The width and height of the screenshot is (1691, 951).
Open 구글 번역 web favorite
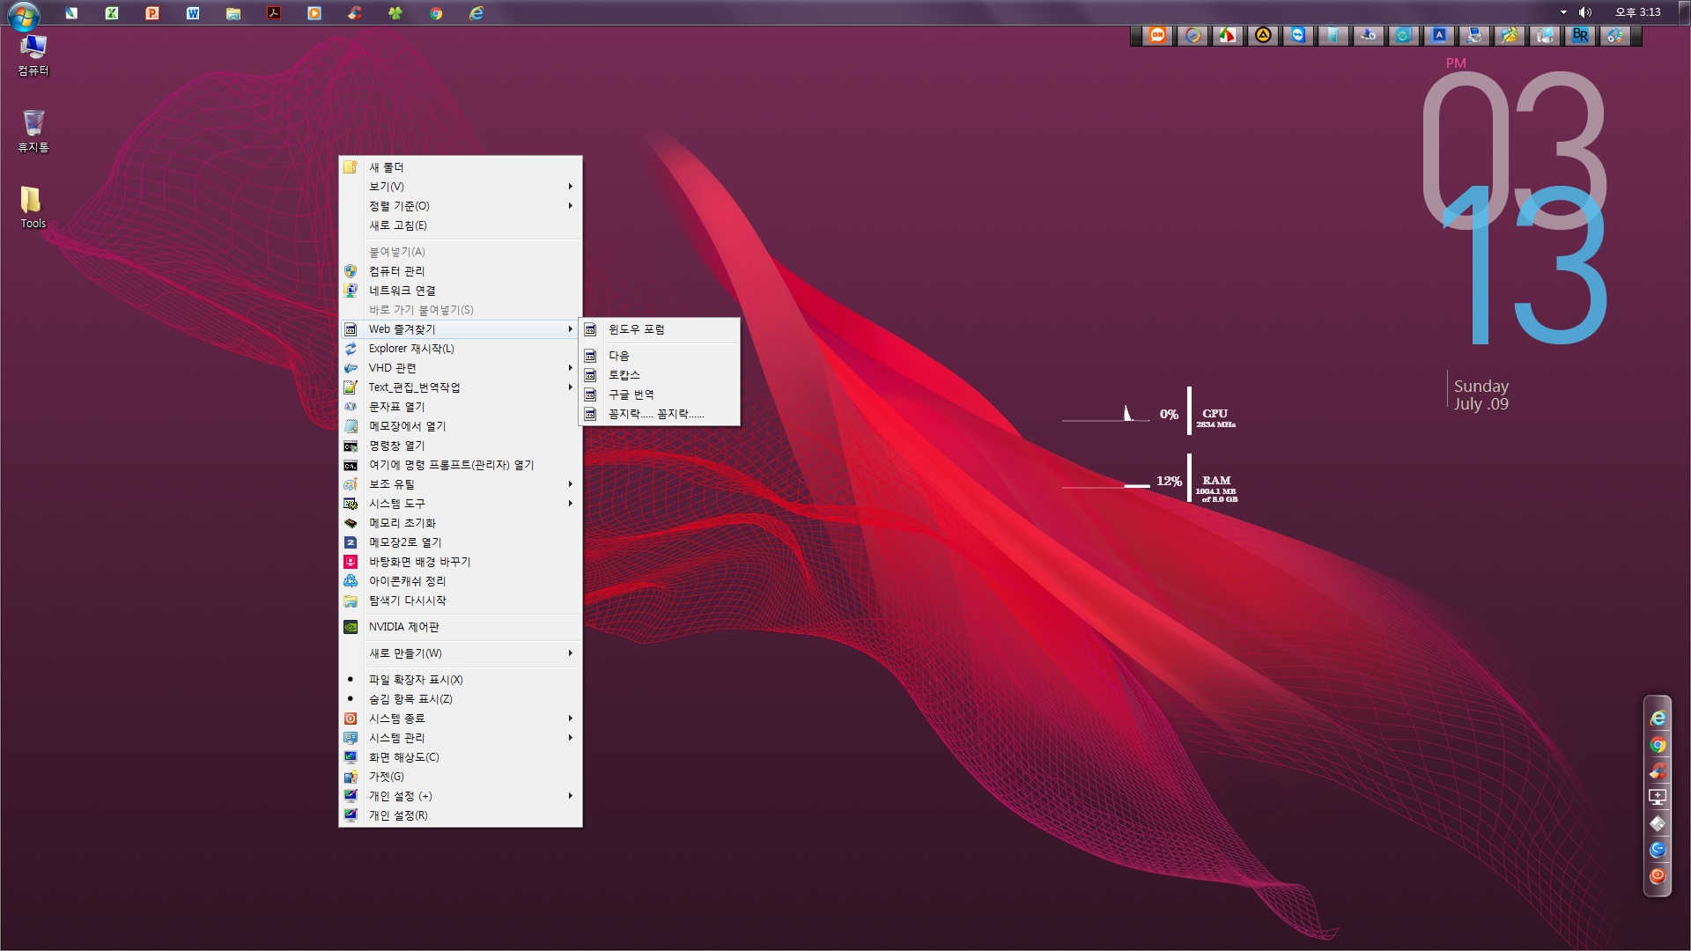coord(659,394)
